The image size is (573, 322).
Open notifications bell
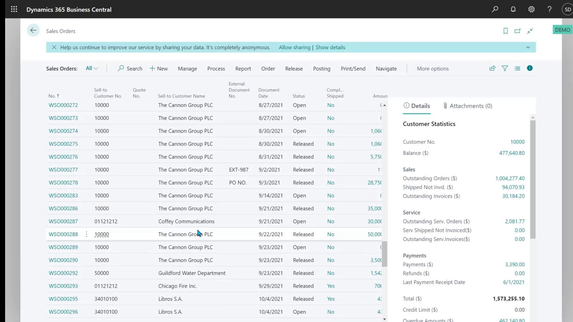point(513,9)
